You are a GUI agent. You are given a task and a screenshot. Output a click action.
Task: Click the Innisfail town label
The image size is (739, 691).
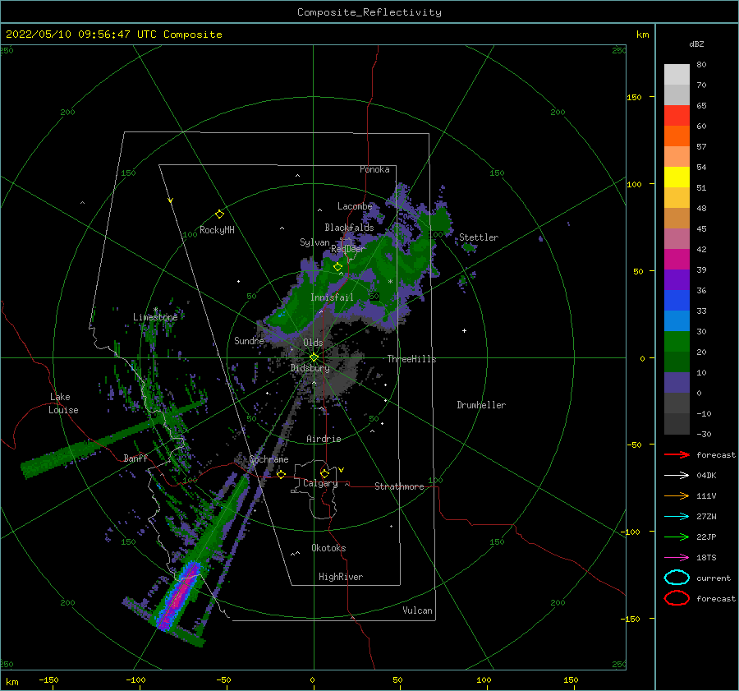[x=332, y=297]
